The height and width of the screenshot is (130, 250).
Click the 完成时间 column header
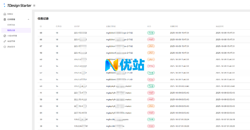220,26
